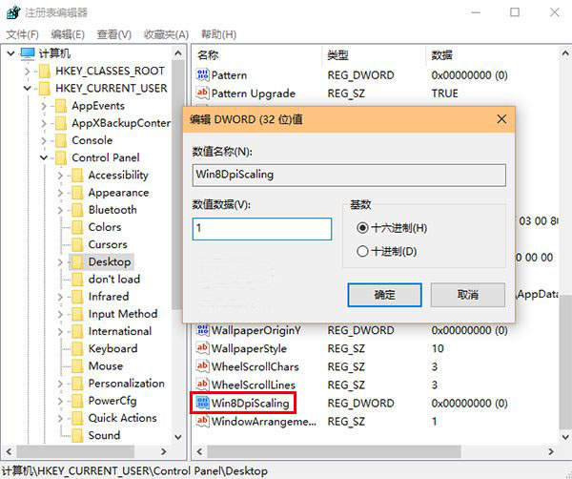
Task: Click the Cursors folder icon
Action: tap(77, 244)
